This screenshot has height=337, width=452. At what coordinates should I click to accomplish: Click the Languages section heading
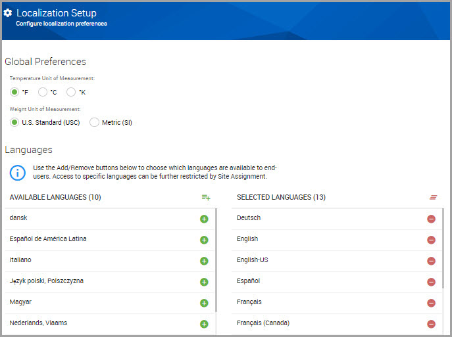coord(28,150)
